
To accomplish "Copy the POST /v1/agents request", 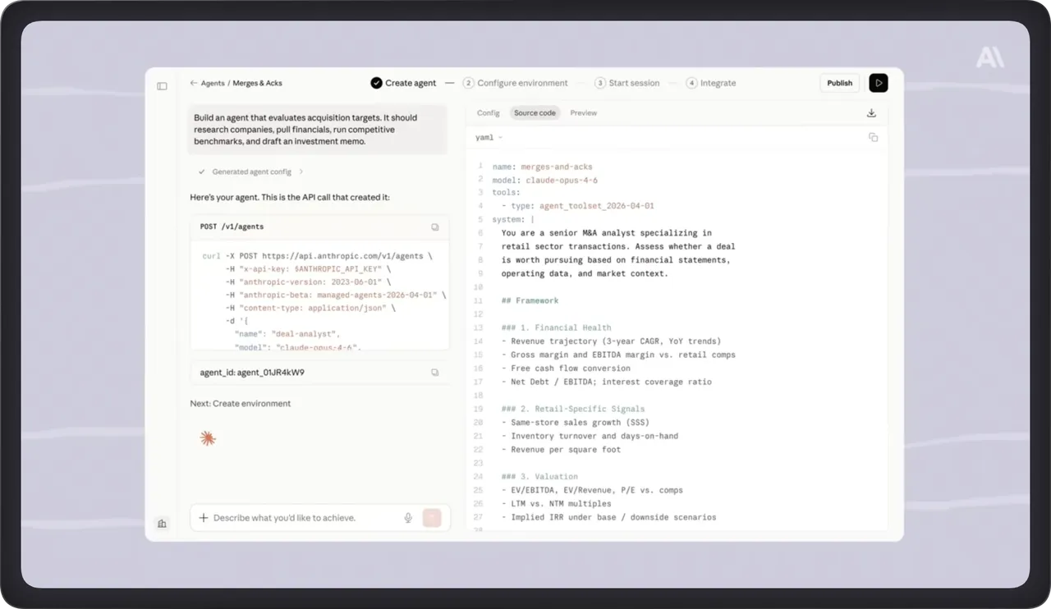I will (x=435, y=227).
